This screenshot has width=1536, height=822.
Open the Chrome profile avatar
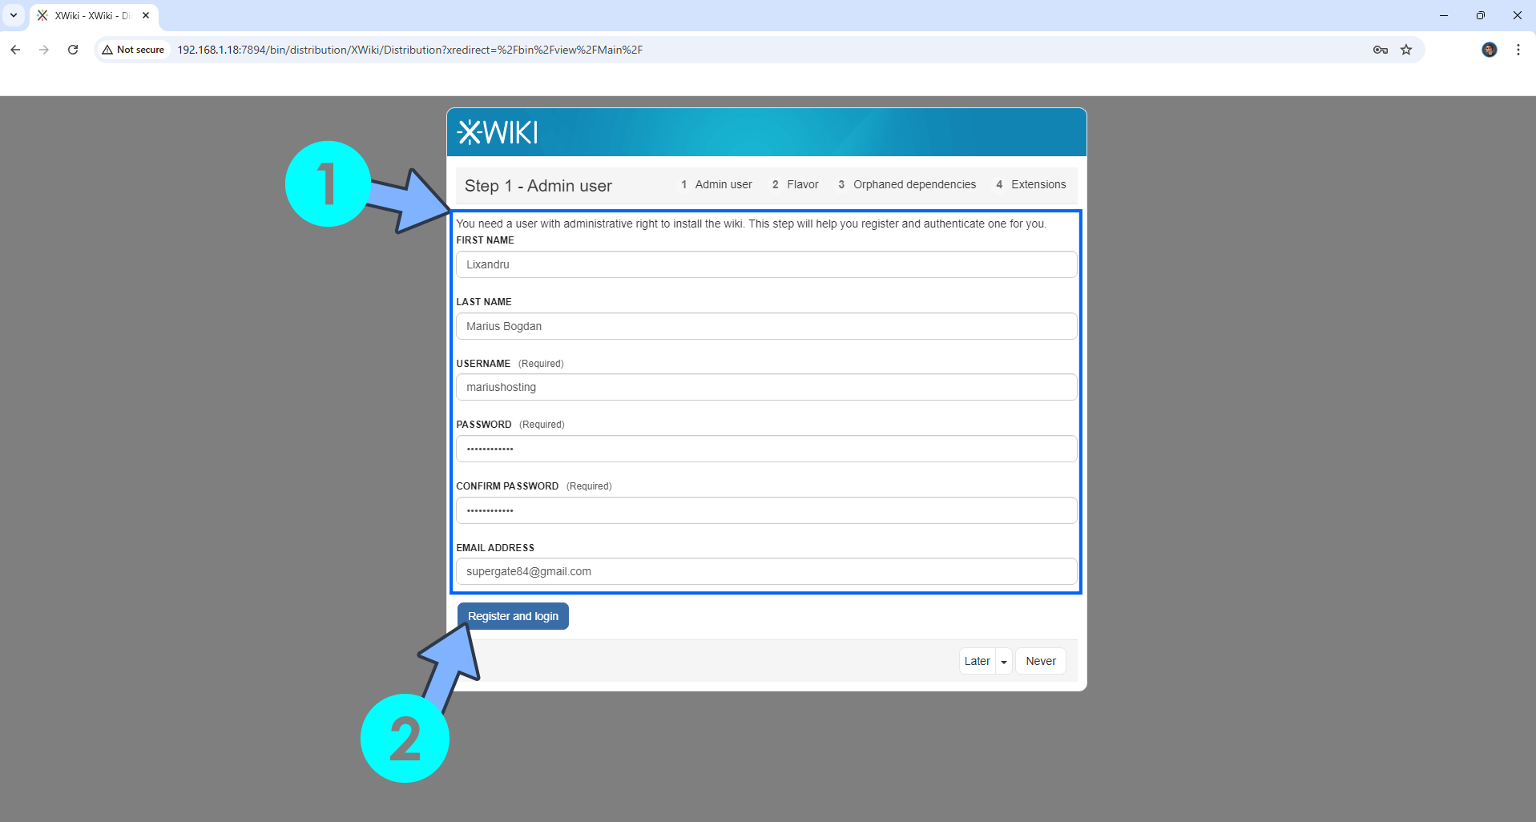(1490, 50)
